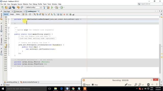
Task: Click the New File toolbar icon
Action: tap(3, 7)
